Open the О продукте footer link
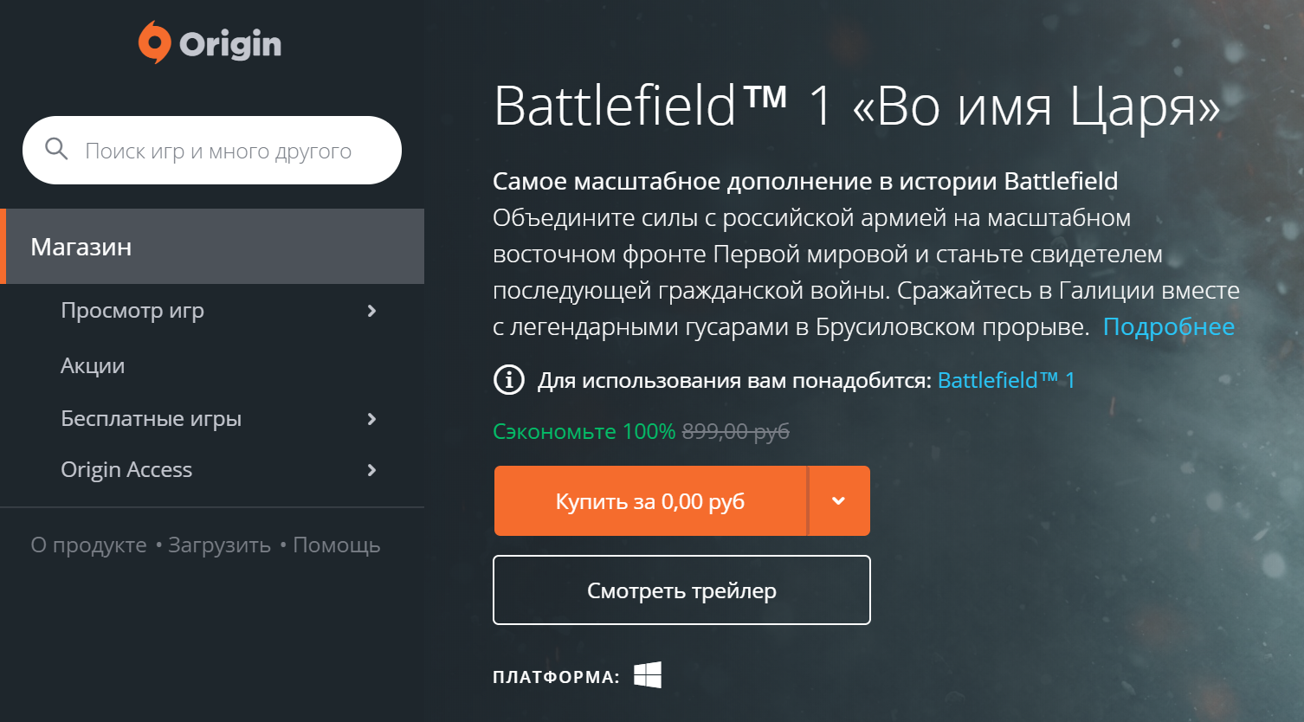1304x722 pixels. tap(89, 545)
